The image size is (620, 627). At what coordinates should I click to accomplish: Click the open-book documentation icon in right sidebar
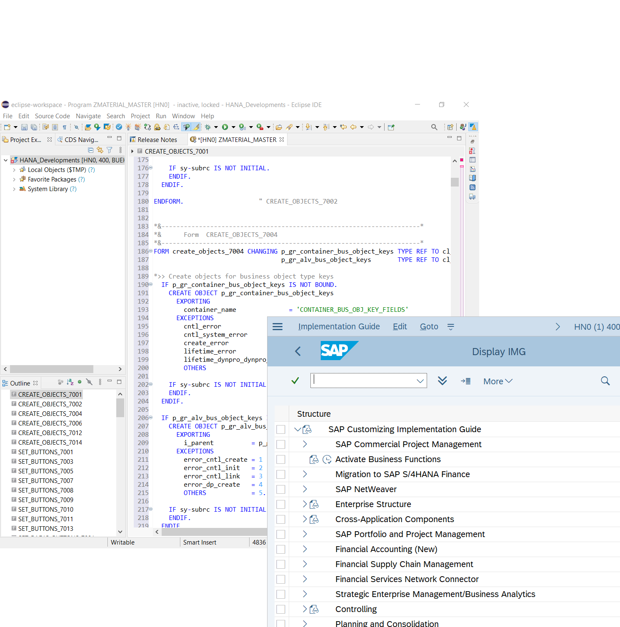tap(472, 178)
